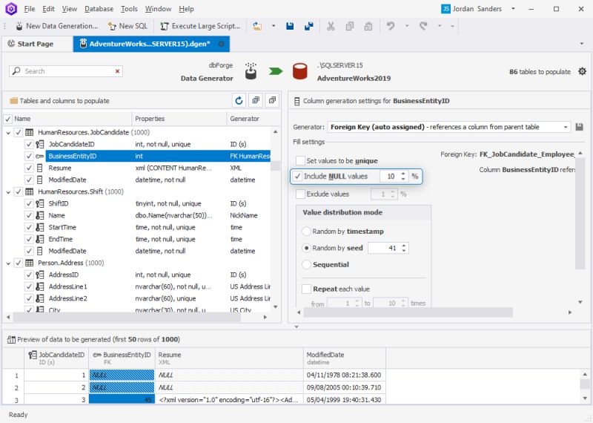Click the Save All icon in toolbar
Screen dimensions: 593x423
[308, 26]
